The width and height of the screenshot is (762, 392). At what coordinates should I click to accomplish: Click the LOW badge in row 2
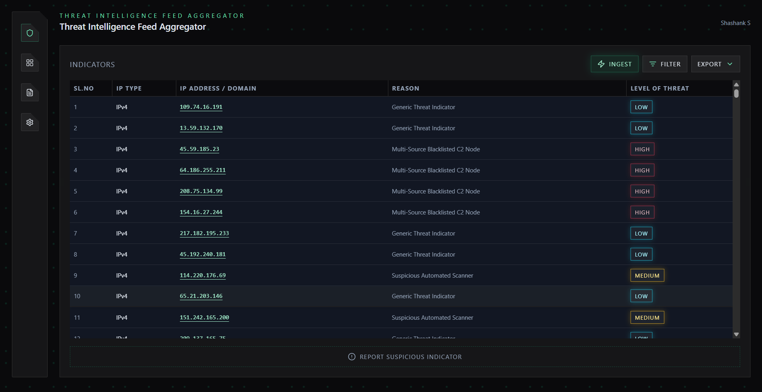click(x=641, y=128)
